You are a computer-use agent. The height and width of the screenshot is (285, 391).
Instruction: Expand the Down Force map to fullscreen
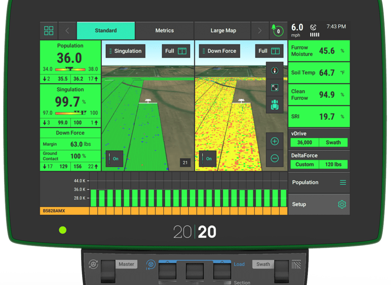(x=275, y=88)
